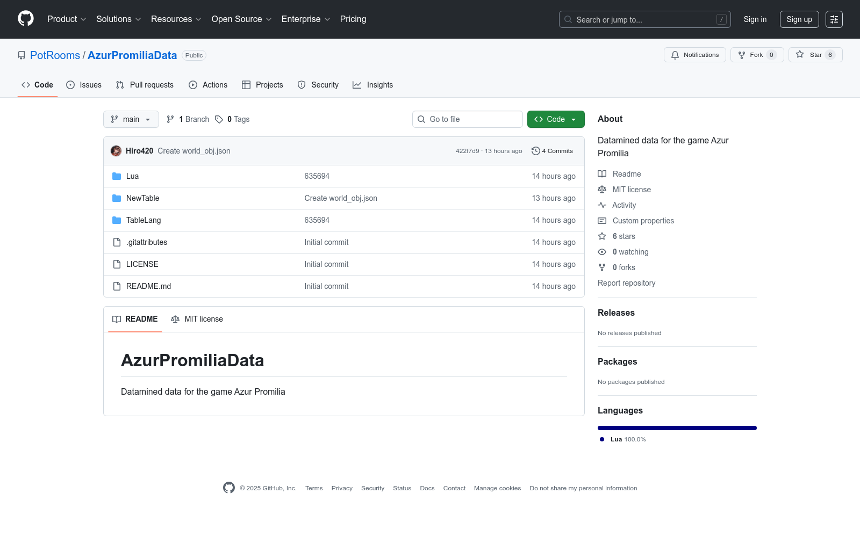Open the Code tab
This screenshot has height=537, width=860.
click(38, 85)
